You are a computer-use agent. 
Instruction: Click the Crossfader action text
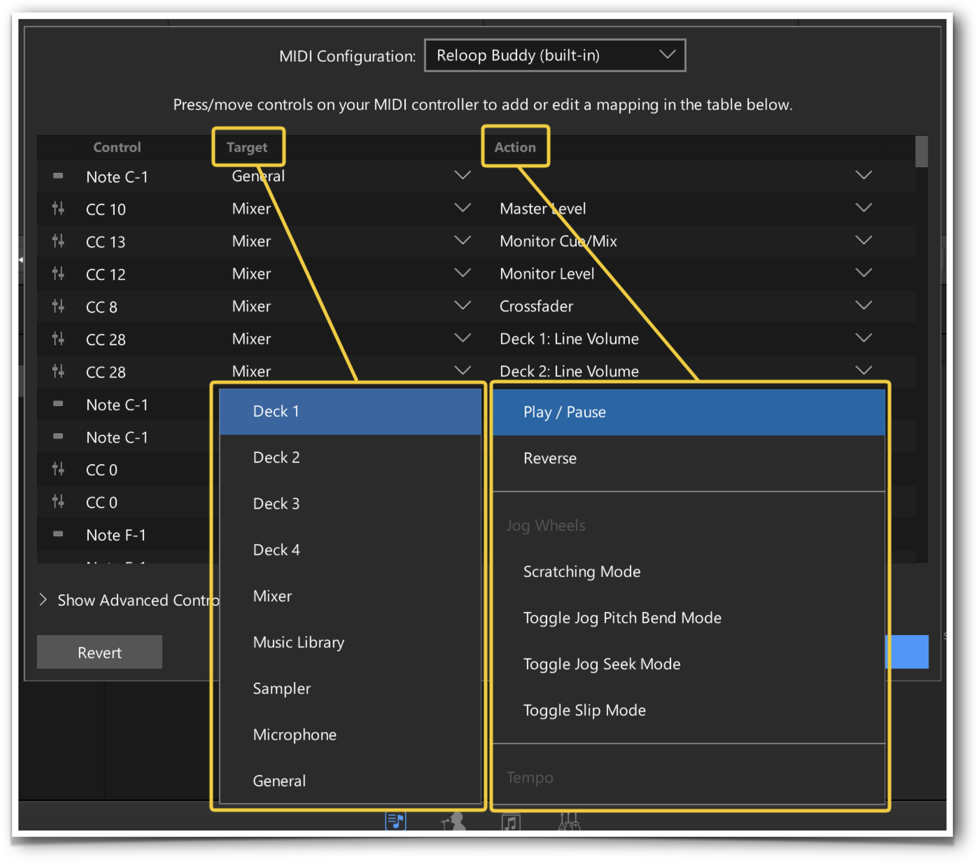click(x=536, y=306)
